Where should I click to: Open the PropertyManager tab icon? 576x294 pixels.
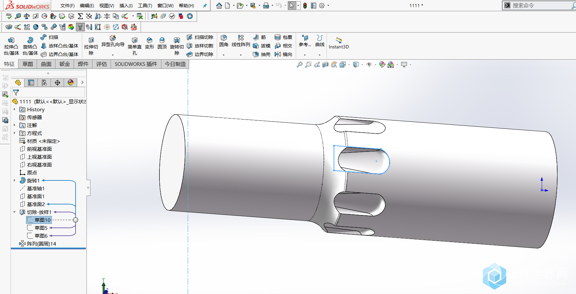click(x=31, y=83)
